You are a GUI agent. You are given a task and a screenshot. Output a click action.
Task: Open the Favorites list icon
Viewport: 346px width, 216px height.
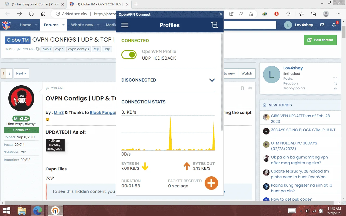302,14
